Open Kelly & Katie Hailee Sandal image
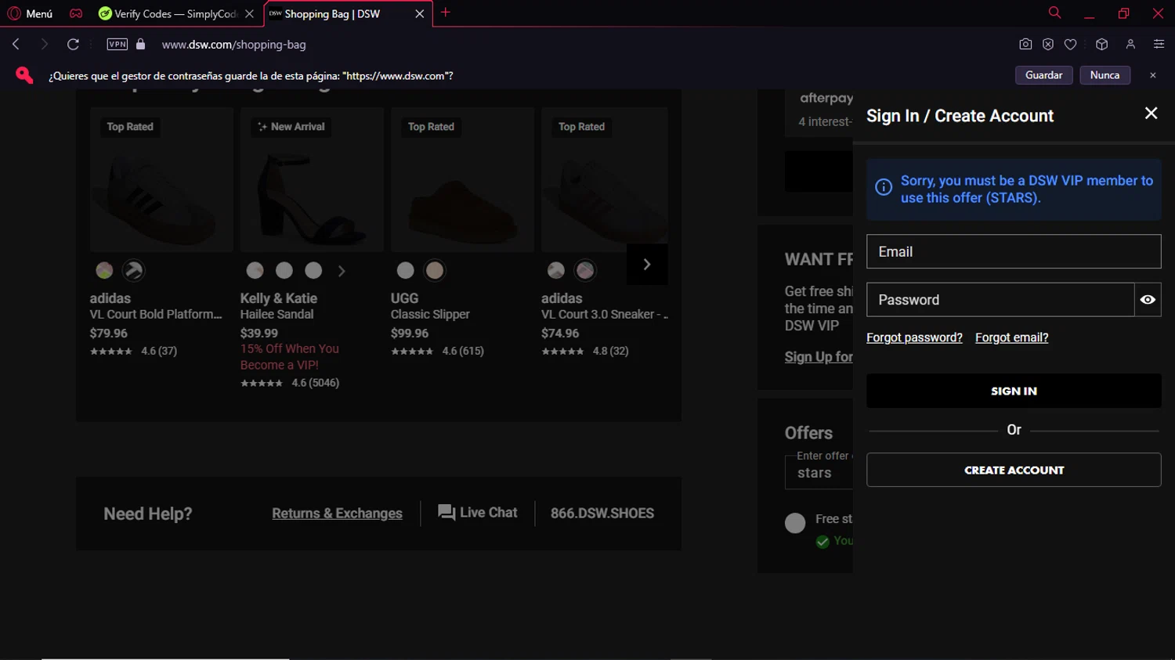1175x660 pixels. coord(312,180)
